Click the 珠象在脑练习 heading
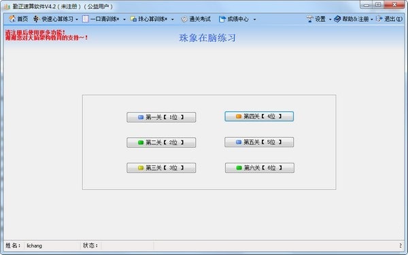This screenshot has width=408, height=255. pos(207,38)
